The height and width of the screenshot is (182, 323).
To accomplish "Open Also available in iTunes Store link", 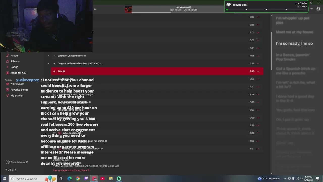I will [71, 170].
